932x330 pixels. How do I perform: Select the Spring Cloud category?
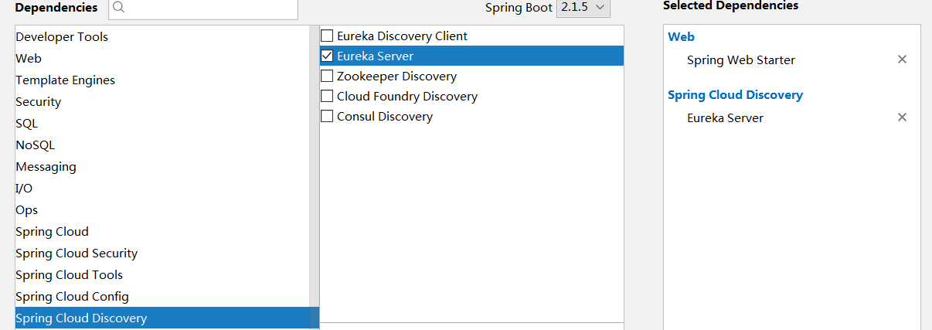(x=162, y=232)
